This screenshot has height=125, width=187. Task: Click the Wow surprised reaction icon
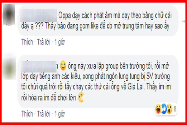(x=170, y=109)
